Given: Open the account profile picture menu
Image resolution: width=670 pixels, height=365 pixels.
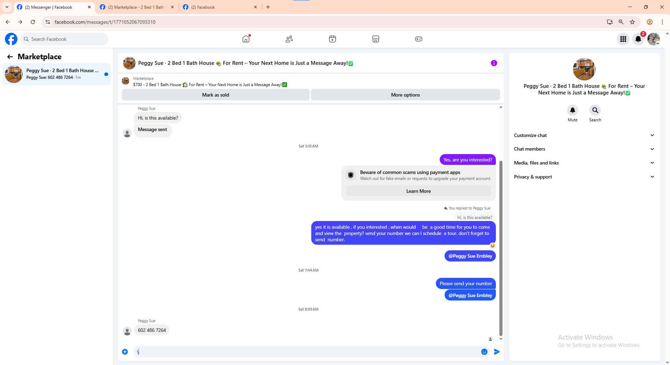Looking at the screenshot, I should [x=654, y=39].
